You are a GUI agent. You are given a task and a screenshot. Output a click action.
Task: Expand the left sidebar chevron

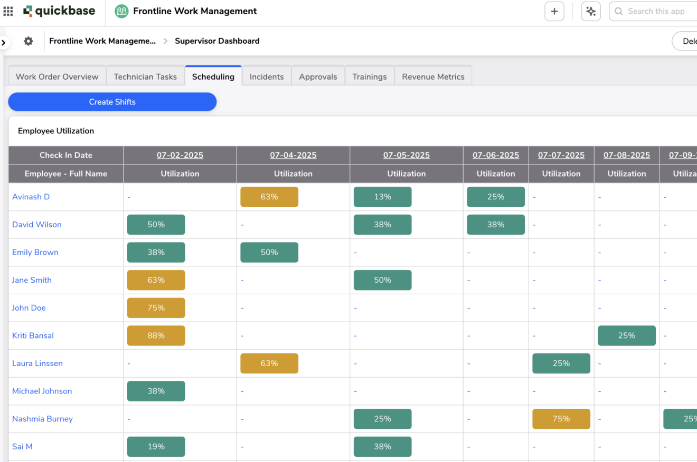[x=4, y=43]
